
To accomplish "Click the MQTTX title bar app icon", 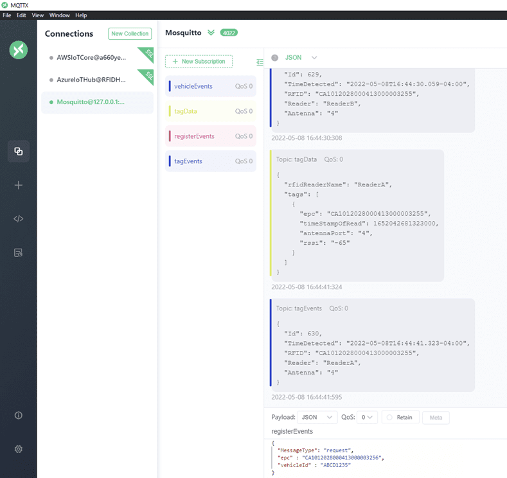I will (x=4, y=5).
